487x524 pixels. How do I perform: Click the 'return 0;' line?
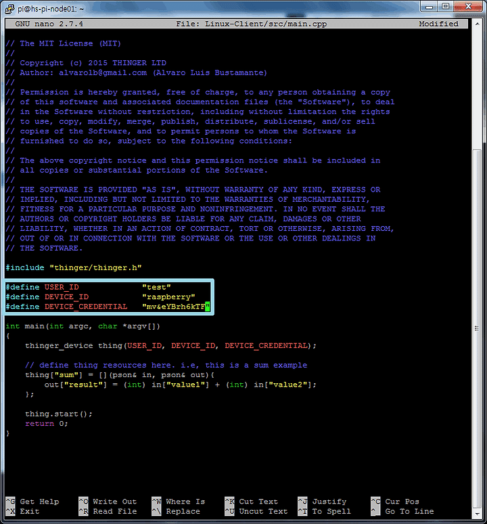pos(47,423)
